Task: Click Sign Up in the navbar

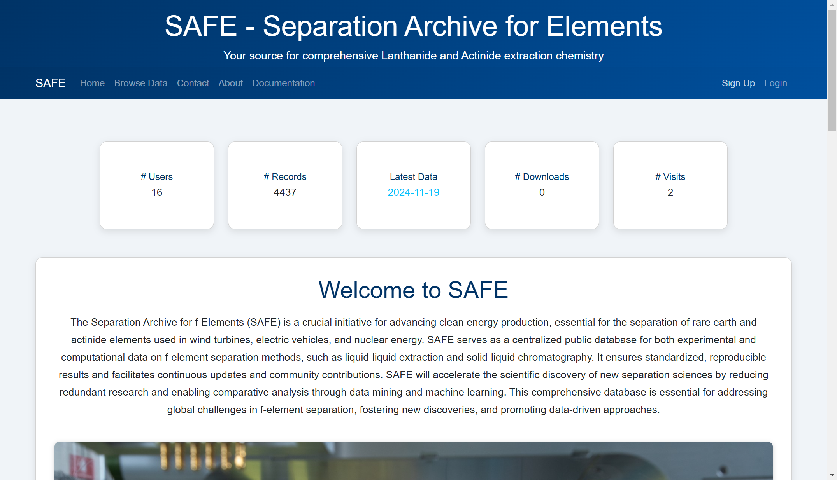Action: pyautogui.click(x=738, y=83)
